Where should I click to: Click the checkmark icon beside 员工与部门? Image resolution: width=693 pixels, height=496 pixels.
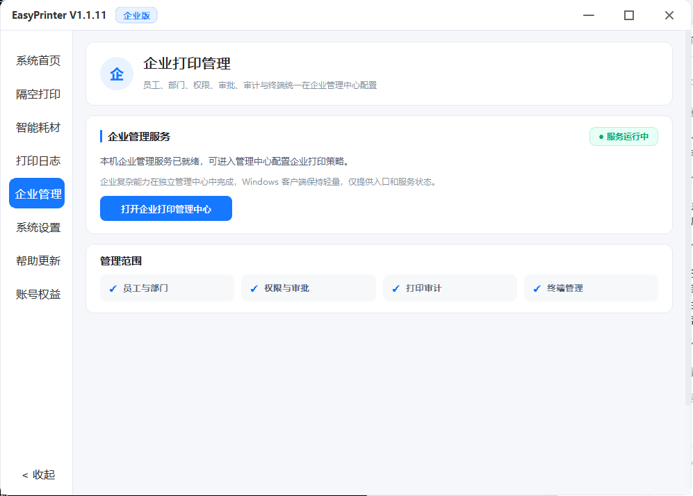pos(113,288)
